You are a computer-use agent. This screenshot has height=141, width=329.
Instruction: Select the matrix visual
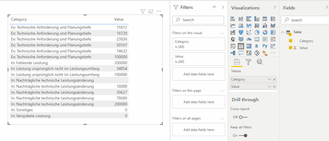[249, 46]
